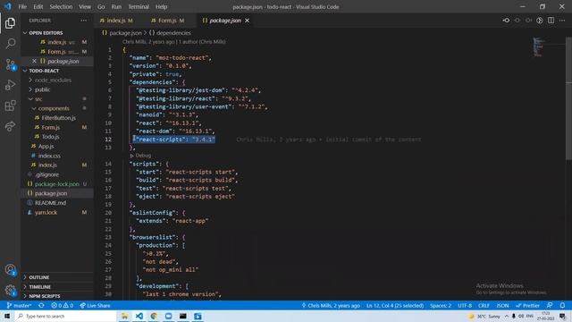Open the feedback icon in status bar
572x322 pixels.
550,305
